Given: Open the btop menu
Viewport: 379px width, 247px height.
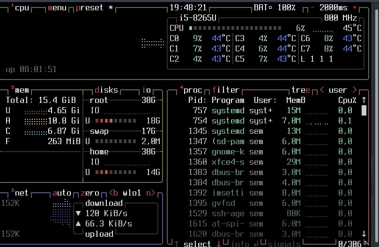Looking at the screenshot, I should pyautogui.click(x=57, y=8).
